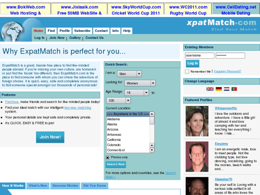This screenshot has width=260, height=195.
Task: Click the big Join Now! button
Action: (50, 137)
